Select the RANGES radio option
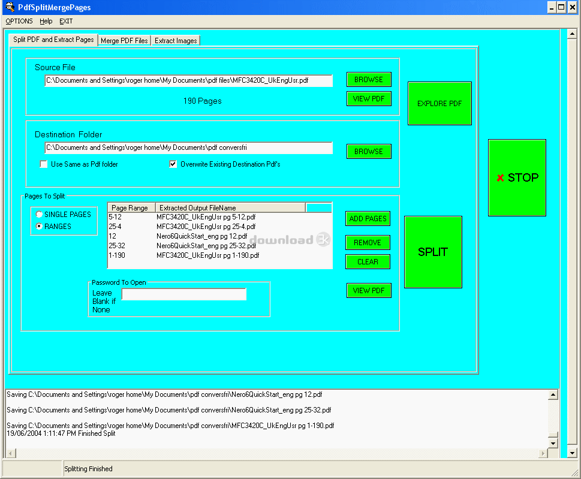The width and height of the screenshot is (581, 479). (40, 226)
